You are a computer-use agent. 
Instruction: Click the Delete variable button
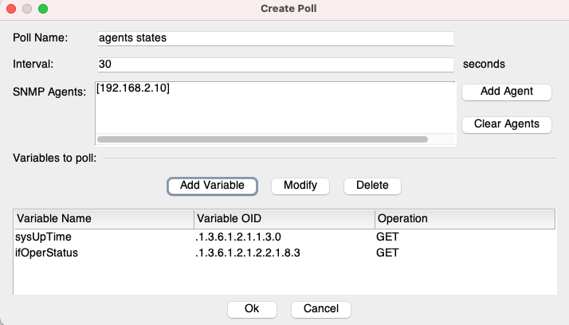[372, 186]
